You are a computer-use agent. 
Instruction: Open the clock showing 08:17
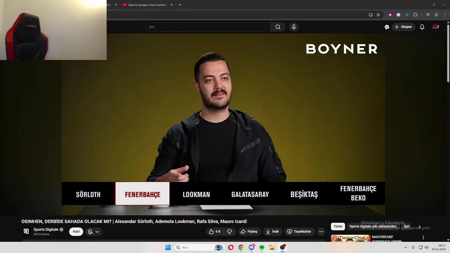click(x=439, y=247)
